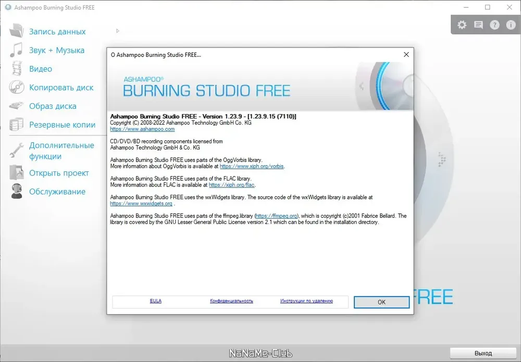Click the Copyright 2008-2022 Ashampoo line
Viewport: 521px width, 362px height.
(x=181, y=122)
